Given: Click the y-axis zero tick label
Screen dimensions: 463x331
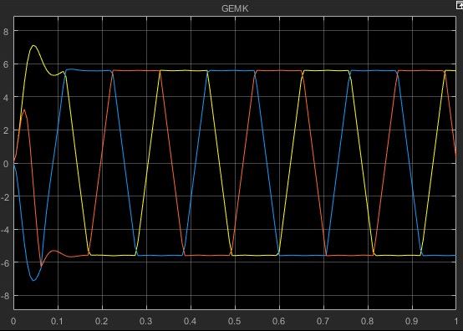Looking at the screenshot, I should (x=6, y=164).
